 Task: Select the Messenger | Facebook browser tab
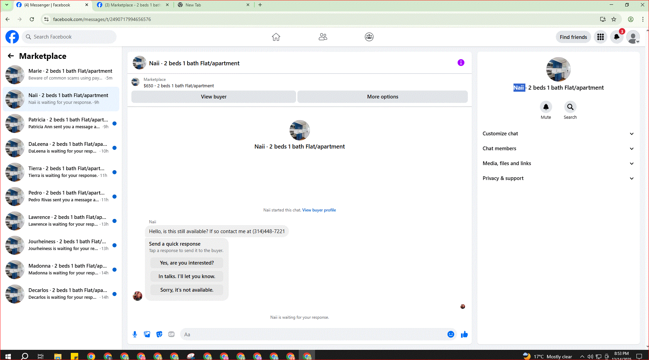coord(53,5)
